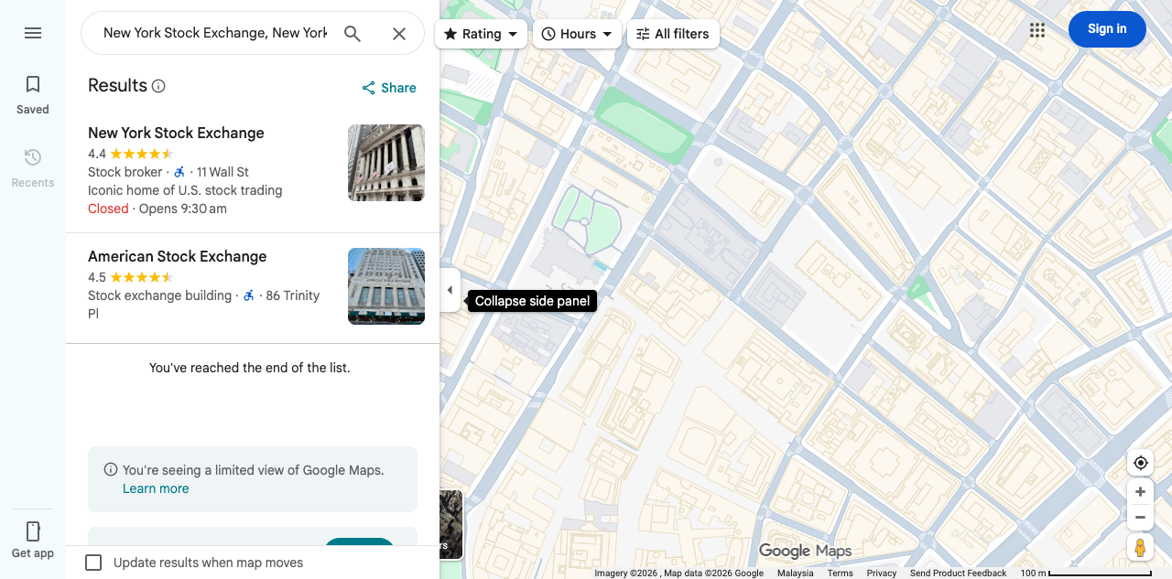Zoom in on the map
1172x579 pixels.
[x=1140, y=492]
